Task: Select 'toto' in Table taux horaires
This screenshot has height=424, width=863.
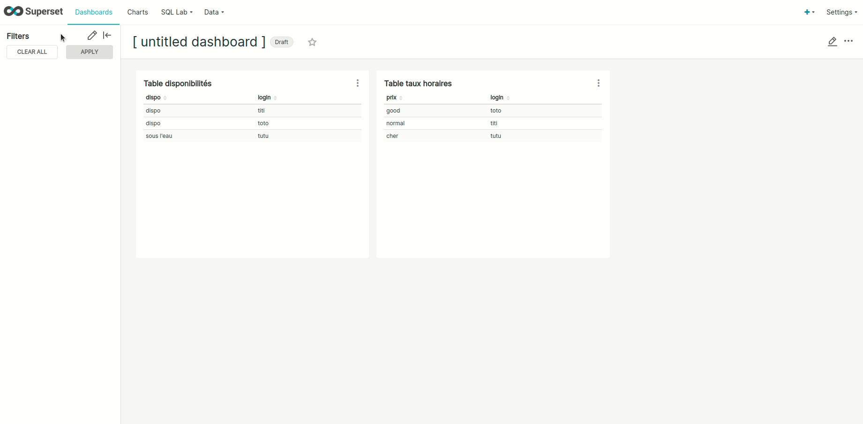Action: (495, 111)
